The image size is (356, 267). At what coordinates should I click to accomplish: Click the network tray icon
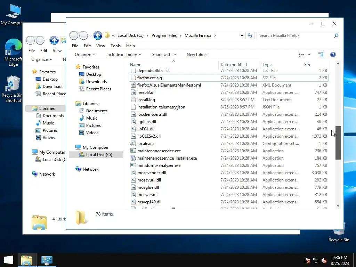point(316,260)
